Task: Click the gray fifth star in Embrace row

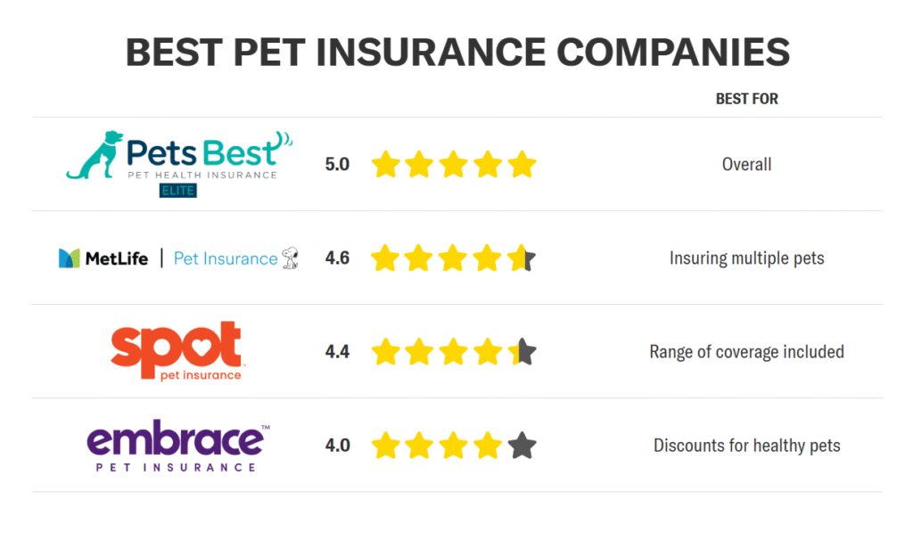Action: click(522, 446)
